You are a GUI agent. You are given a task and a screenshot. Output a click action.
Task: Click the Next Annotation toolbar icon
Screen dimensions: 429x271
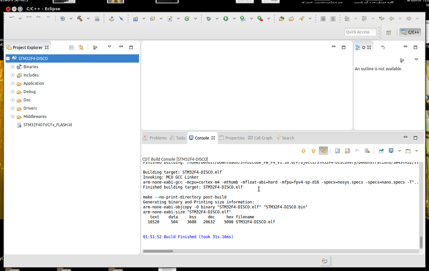[347, 19]
